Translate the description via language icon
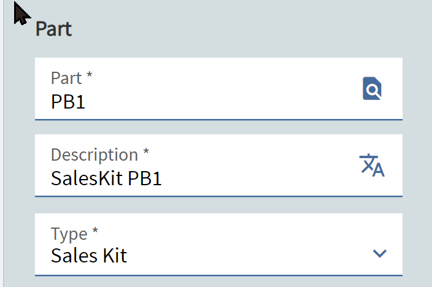432x287 pixels. click(372, 165)
